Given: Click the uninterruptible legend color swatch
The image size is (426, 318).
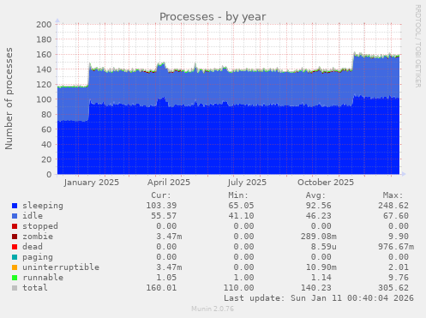Looking at the screenshot, I should (15, 267).
